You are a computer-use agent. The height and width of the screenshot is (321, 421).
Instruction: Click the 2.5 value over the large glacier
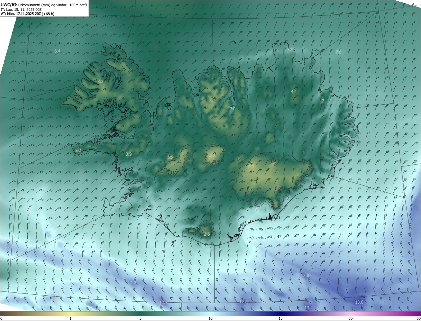click(251, 166)
